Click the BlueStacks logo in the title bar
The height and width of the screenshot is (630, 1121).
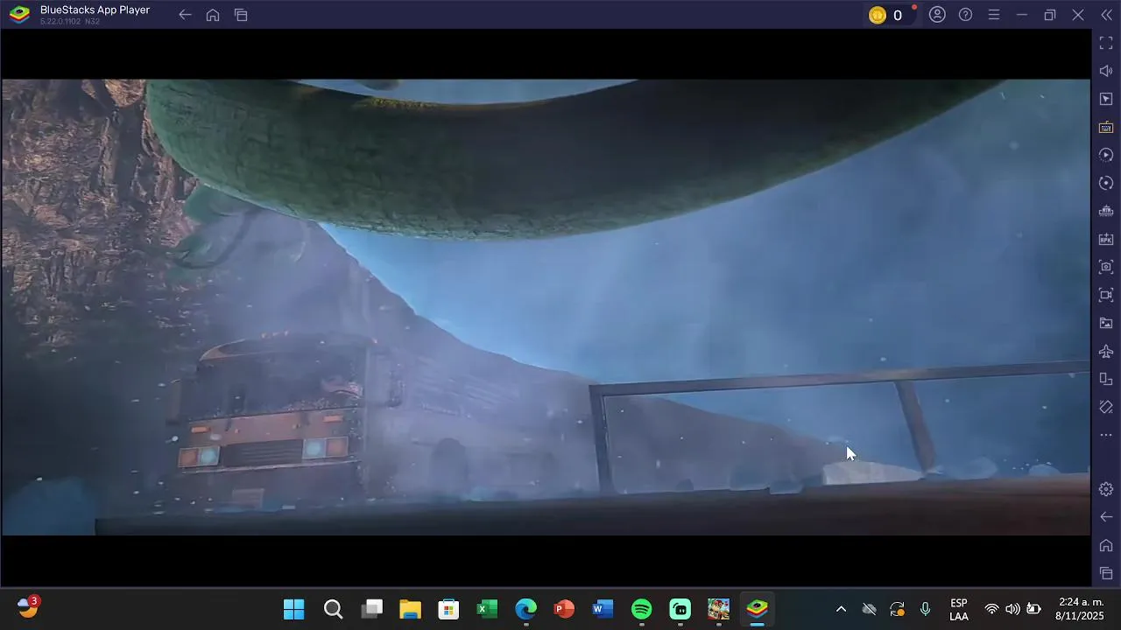(19, 14)
